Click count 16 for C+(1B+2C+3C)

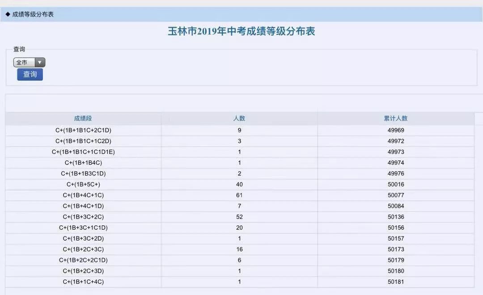(x=239, y=249)
